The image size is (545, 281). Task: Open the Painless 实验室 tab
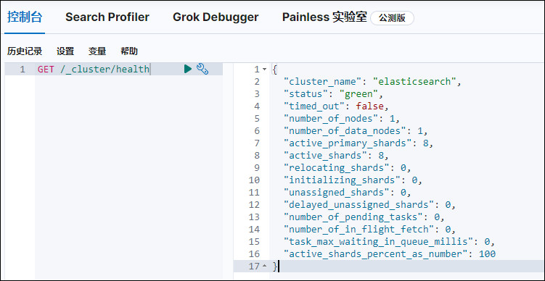[324, 17]
